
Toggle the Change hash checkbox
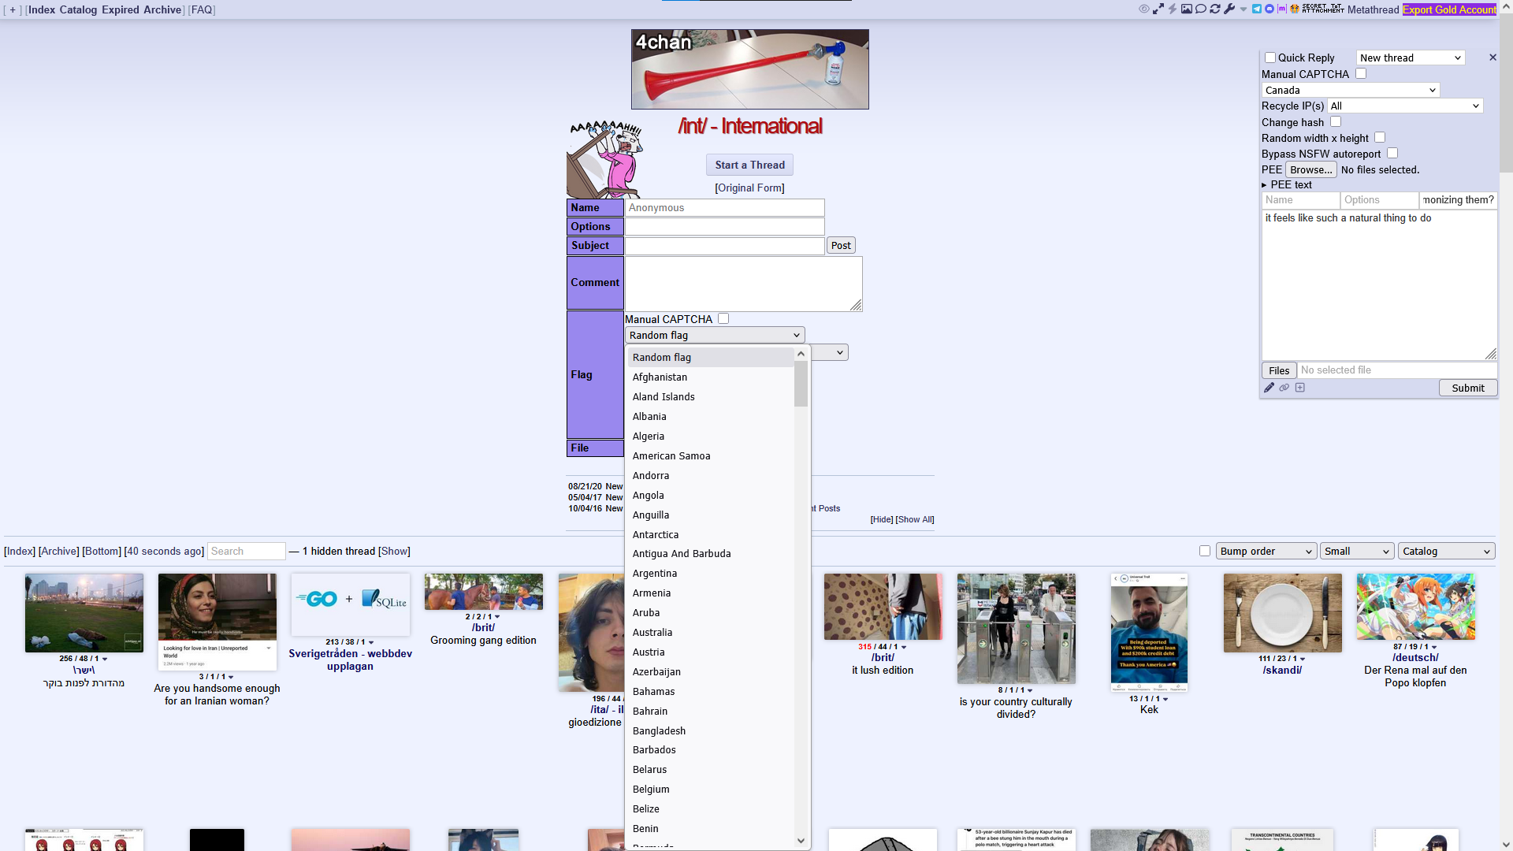1336,121
